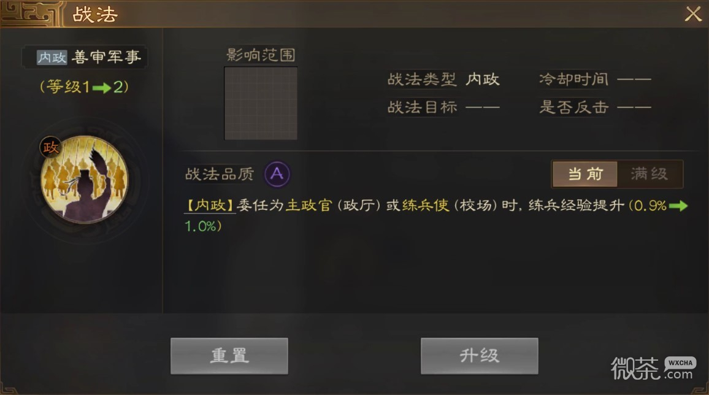Click the 善审军事 tactic name
Screen dimensions: 709x395
click(106, 57)
